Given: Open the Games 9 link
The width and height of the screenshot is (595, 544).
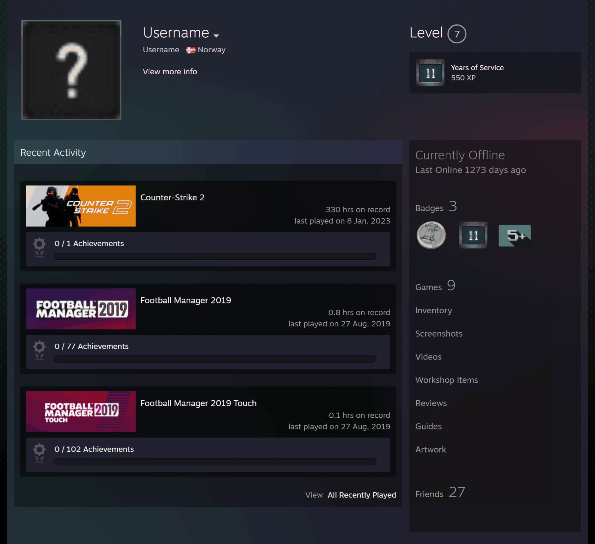Looking at the screenshot, I should click(x=435, y=285).
